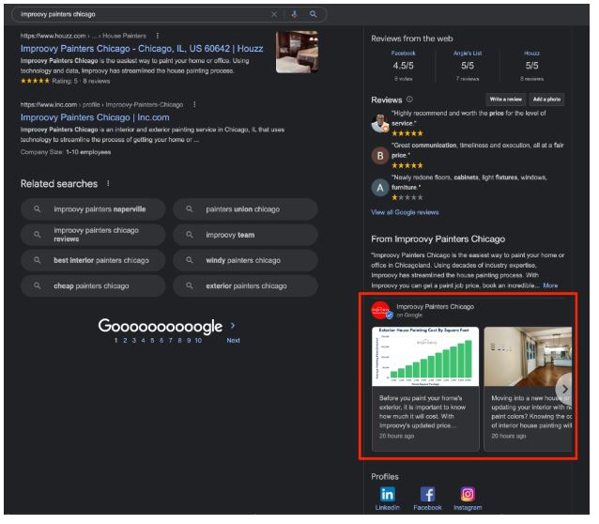Open the three-dot menu beside the Inc.com result
The image size is (599, 524).
[x=196, y=105]
